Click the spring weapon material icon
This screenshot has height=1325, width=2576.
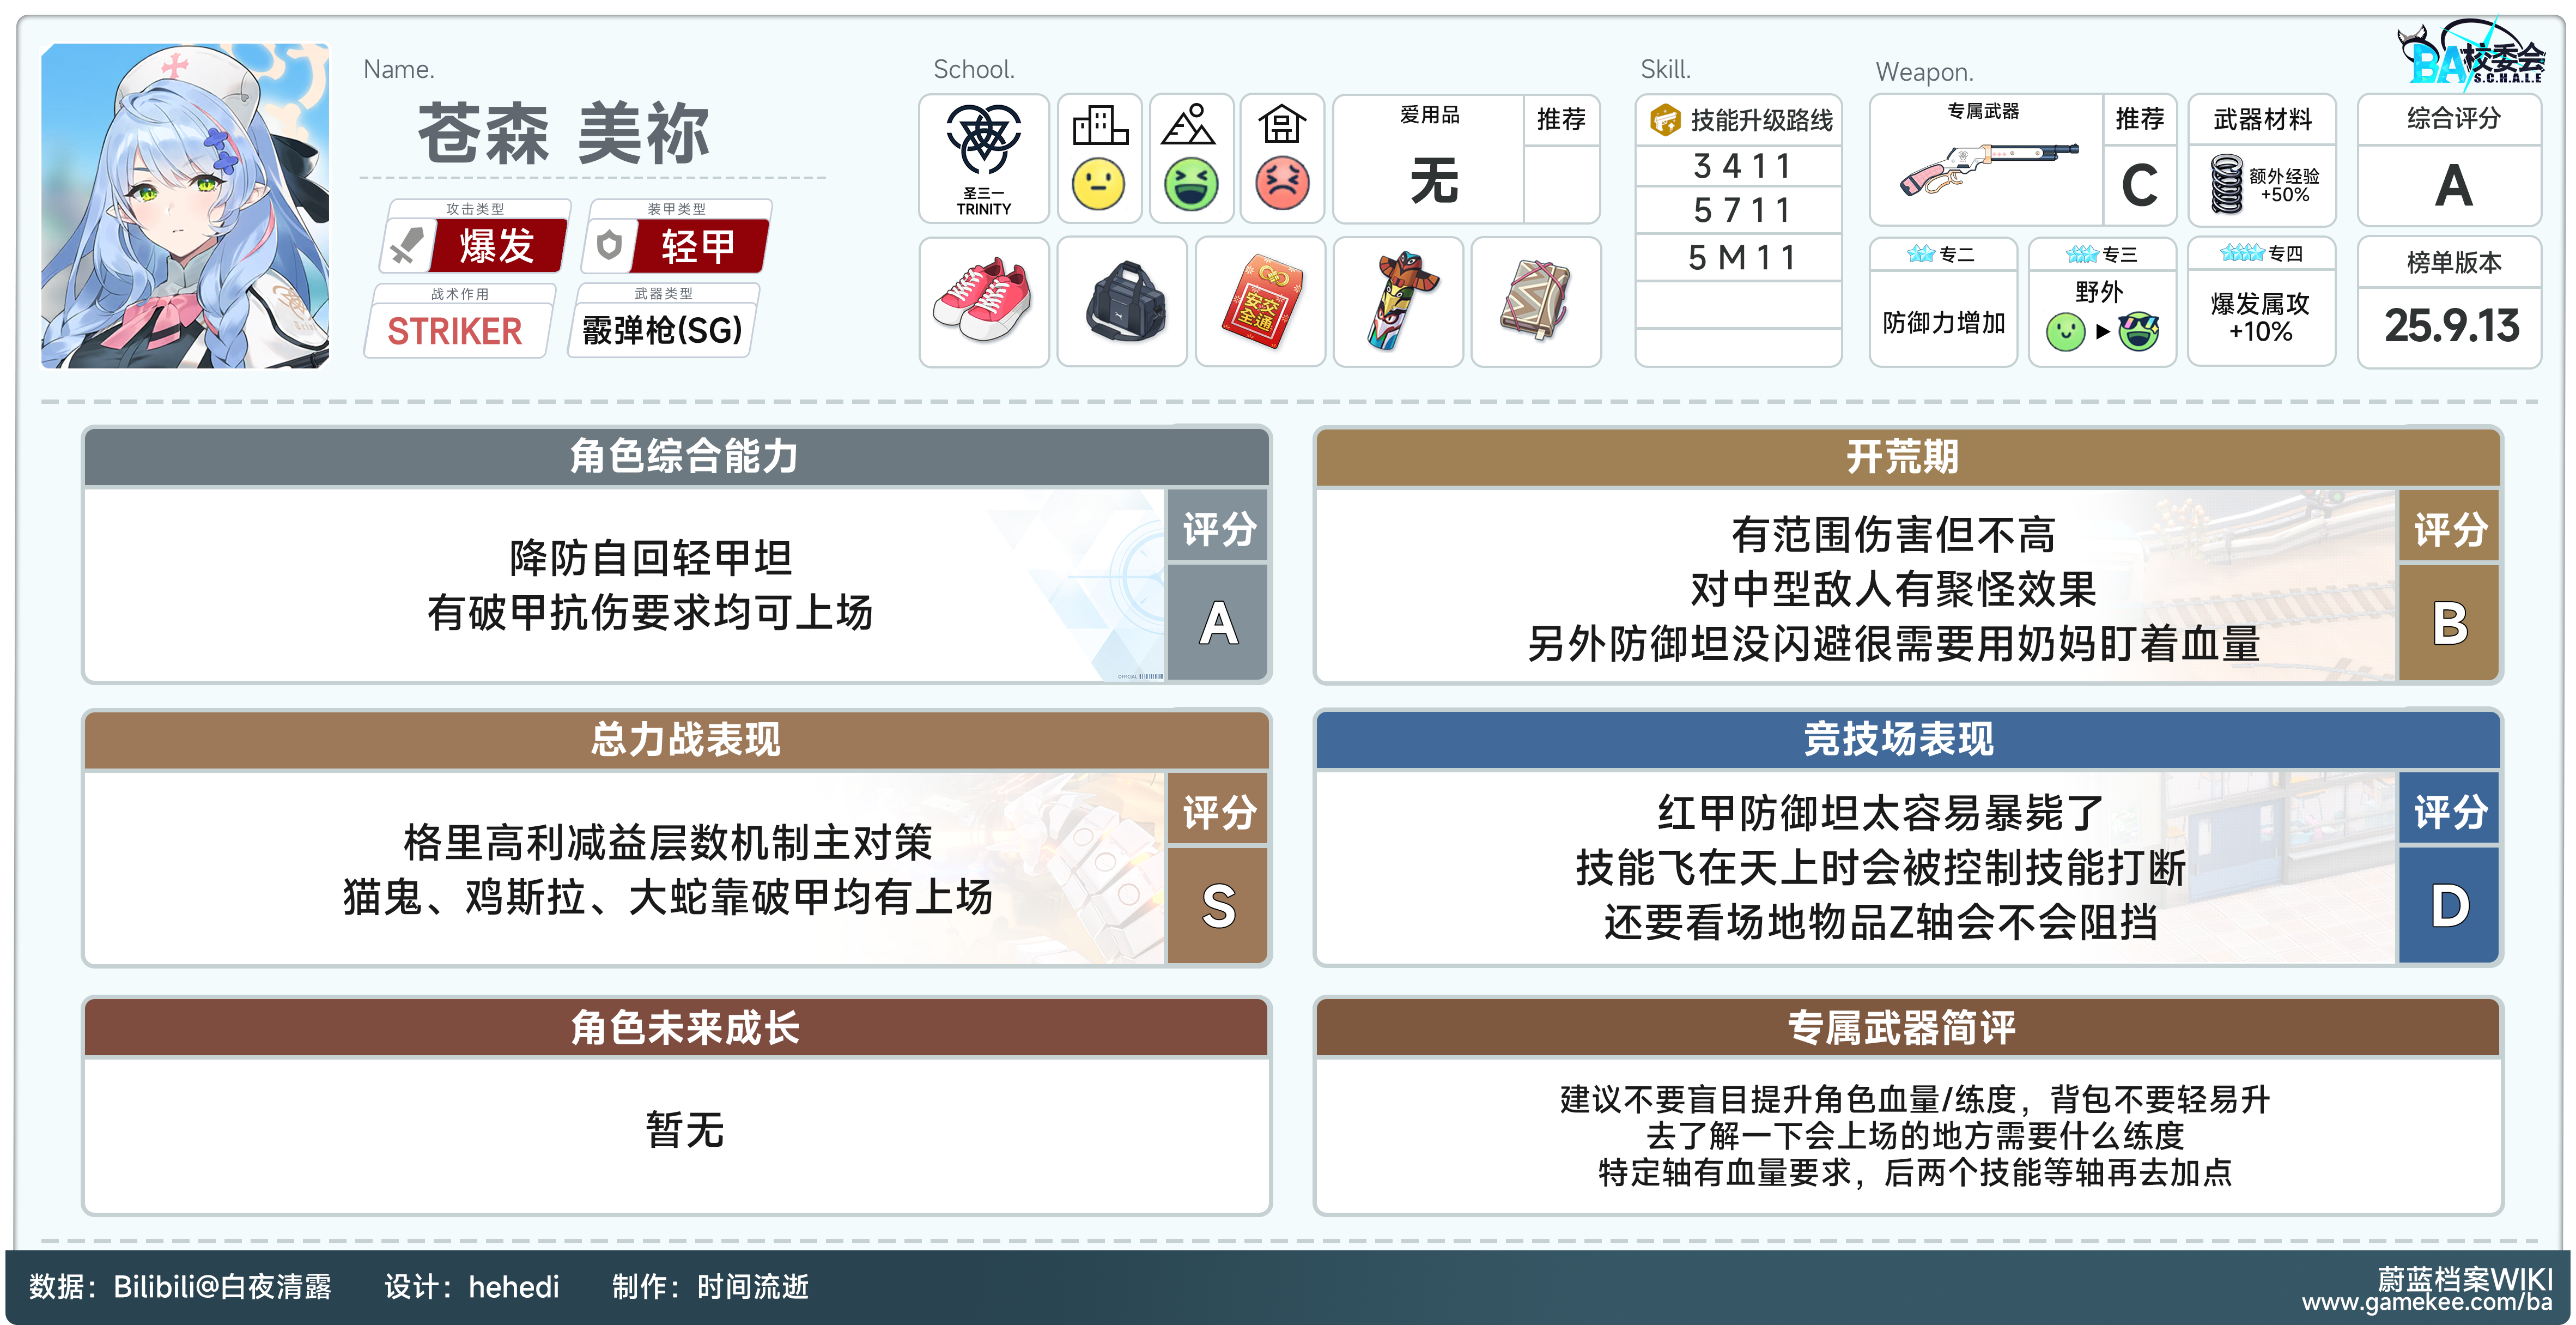[x=2226, y=184]
